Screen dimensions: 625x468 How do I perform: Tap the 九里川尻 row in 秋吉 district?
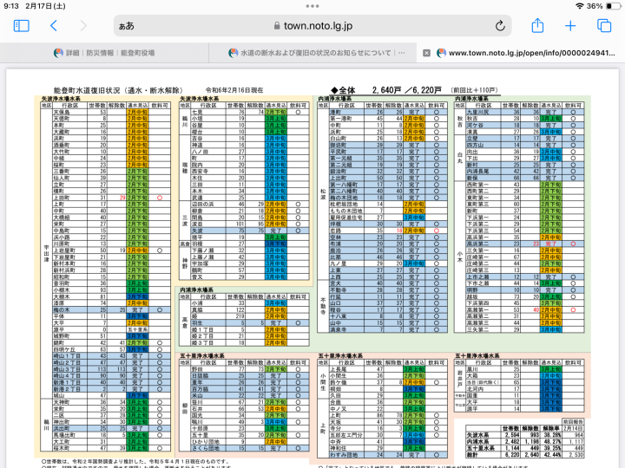click(x=482, y=113)
